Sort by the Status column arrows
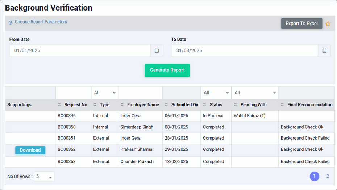Image resolution: width=337 pixels, height=190 pixels. (205, 105)
